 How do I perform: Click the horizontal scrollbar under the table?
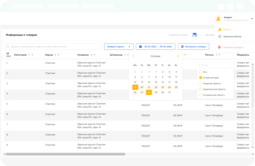point(65,154)
